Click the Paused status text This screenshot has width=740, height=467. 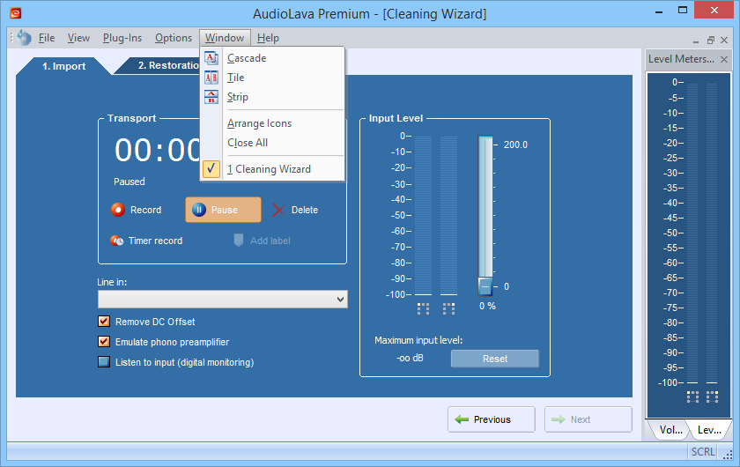click(129, 182)
